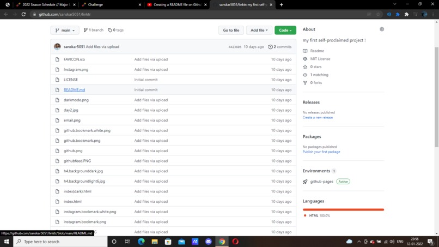Viewport: 439px width, 247px height.
Task: Click Publish your first package link
Action: click(x=321, y=152)
